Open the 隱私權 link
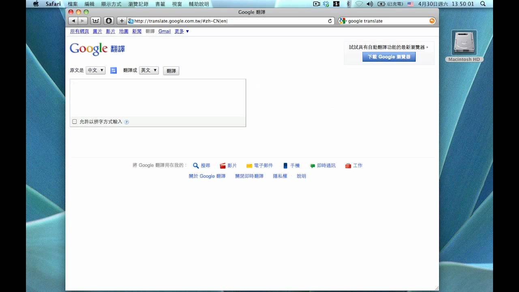This screenshot has height=292, width=519. pyautogui.click(x=280, y=176)
